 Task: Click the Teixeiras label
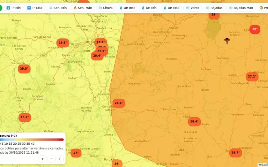point(189,108)
